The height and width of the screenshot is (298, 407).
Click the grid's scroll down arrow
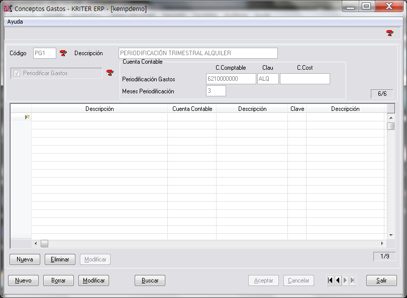click(390, 235)
